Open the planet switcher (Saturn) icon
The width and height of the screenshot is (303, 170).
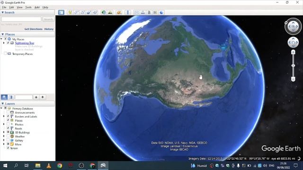119,13
